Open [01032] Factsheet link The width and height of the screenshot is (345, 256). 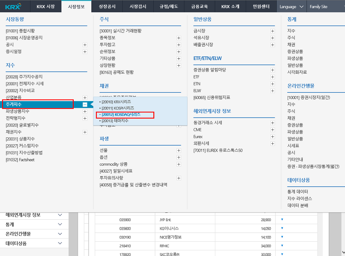[20, 160]
